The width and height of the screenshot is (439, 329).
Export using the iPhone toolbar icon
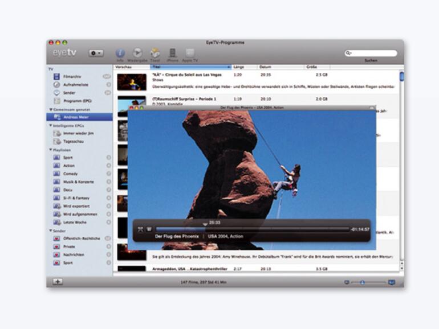172,53
